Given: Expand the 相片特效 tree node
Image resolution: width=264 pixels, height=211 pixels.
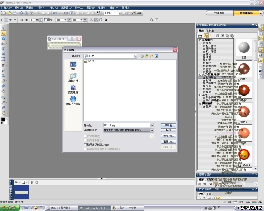Looking at the screenshot, I should [204, 46].
